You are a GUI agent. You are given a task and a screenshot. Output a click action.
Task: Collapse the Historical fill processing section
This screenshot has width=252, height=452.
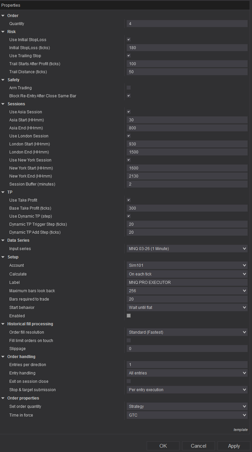(x=3, y=324)
